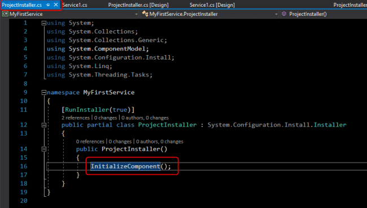Open the MyFirstService project dropdown
This screenshot has width=367, height=208.
[x=137, y=14]
